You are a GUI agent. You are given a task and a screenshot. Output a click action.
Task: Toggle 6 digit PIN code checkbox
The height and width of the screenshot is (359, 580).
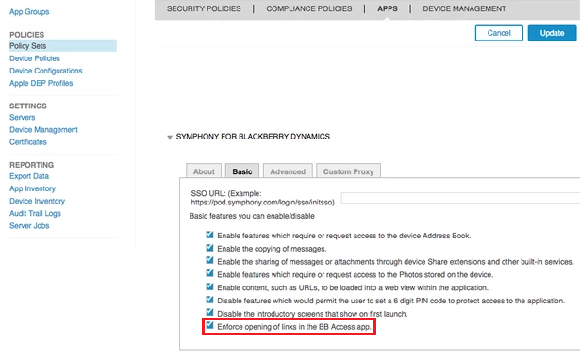[x=209, y=300]
